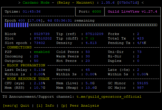The width and height of the screenshot is (162, 110).
Task: Click the Incoming value 25
Action: click(x=36, y=56)
